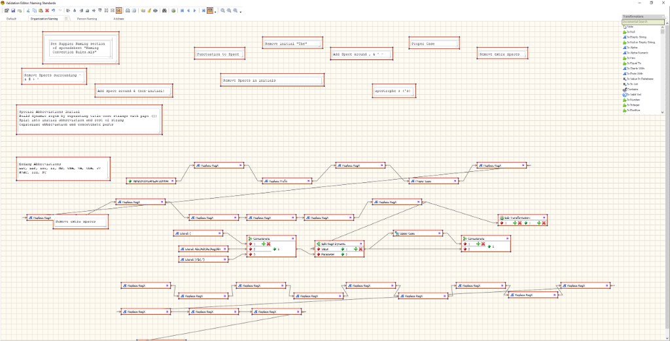This screenshot has width=670, height=341.
Task: Click the yellow broom clean-up icon
Action: 149,10
